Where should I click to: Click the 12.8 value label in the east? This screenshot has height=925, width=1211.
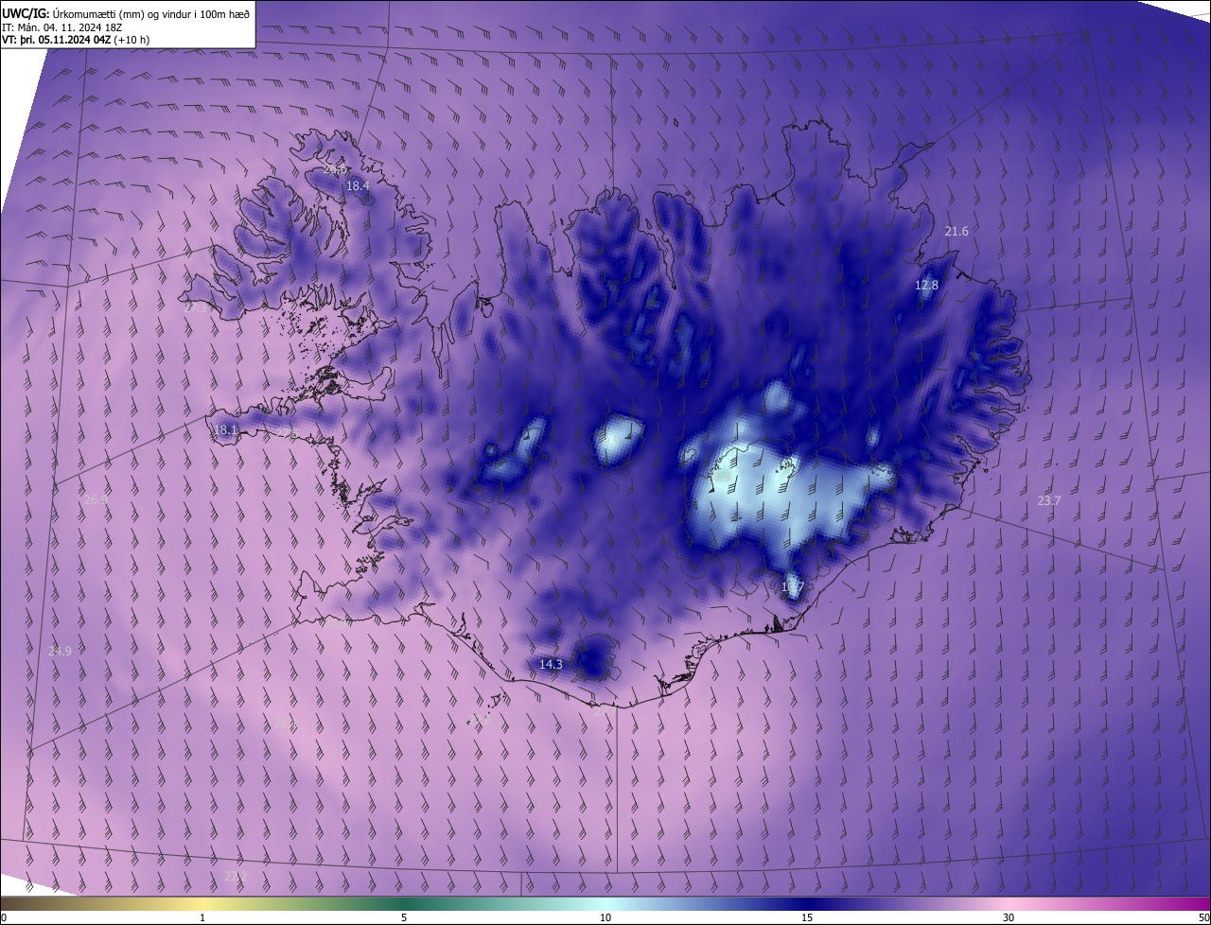coord(926,285)
